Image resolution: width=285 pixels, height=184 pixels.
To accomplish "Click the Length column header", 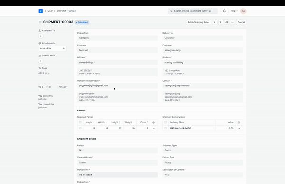I will (x=90, y=122).
